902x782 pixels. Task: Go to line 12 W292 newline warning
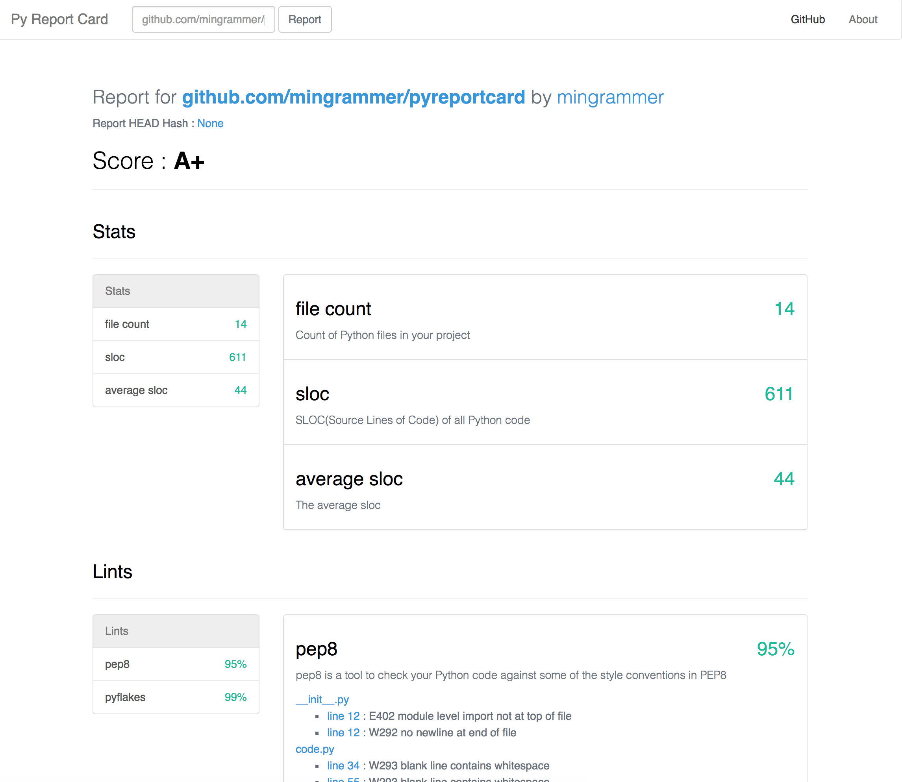pos(343,733)
